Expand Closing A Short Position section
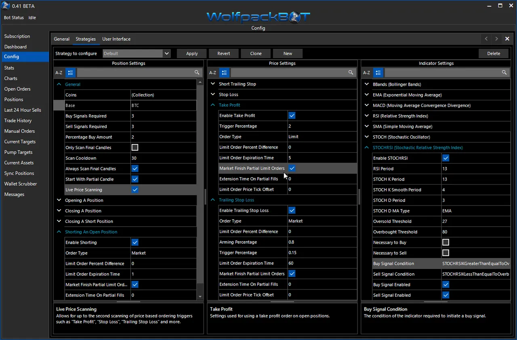Image resolution: width=517 pixels, height=340 pixels. click(x=59, y=221)
